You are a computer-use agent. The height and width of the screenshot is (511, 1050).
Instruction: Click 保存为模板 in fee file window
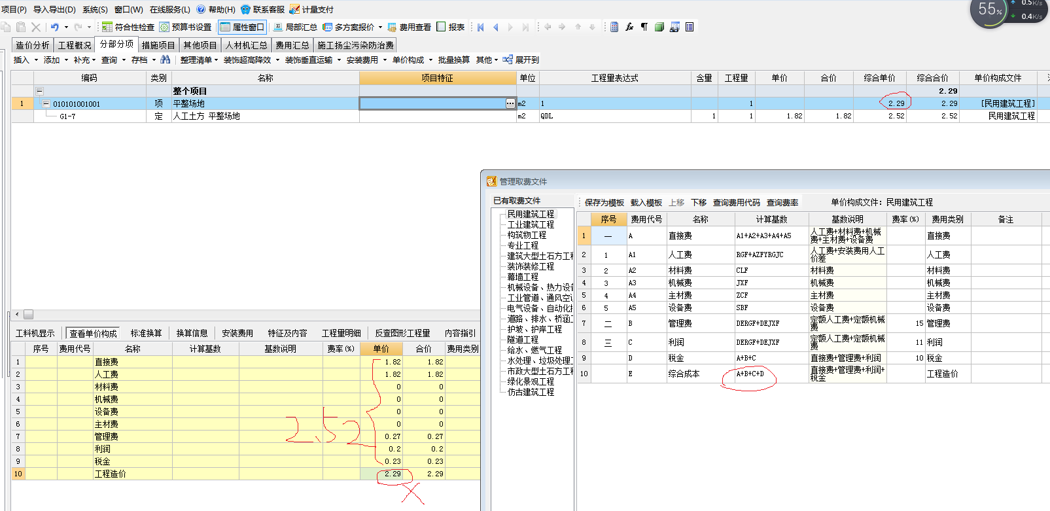click(x=604, y=203)
